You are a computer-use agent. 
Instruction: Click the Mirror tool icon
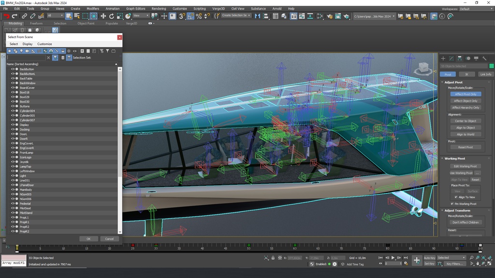point(258,16)
